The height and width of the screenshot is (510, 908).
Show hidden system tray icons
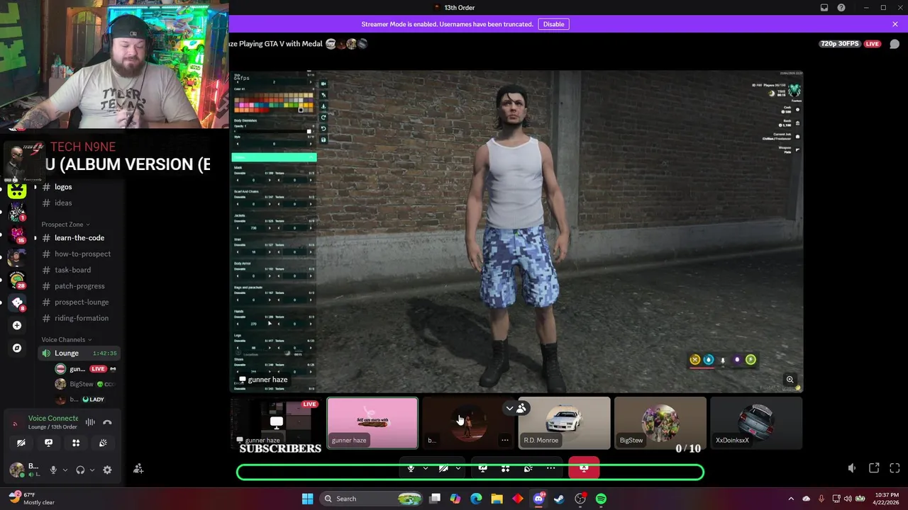coord(791,499)
